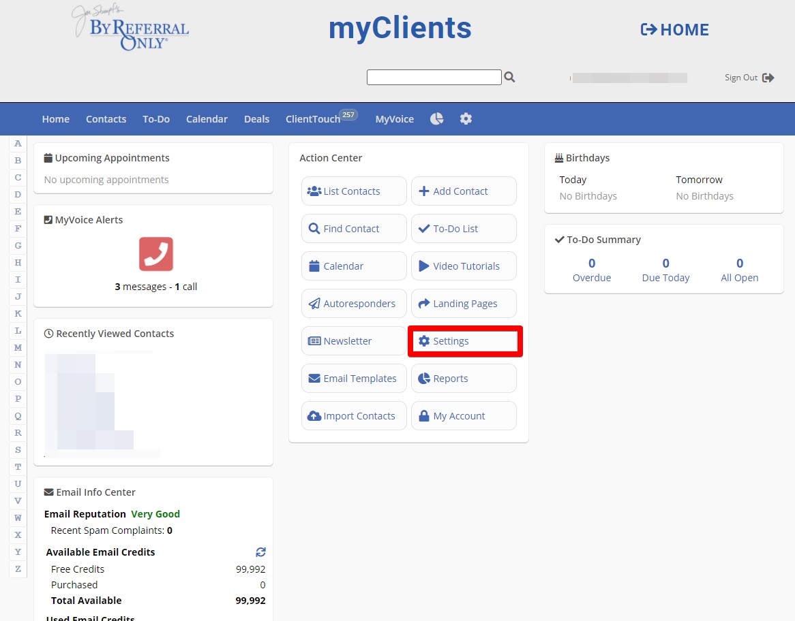Click the 'No upcoming appointments' text

106,180
